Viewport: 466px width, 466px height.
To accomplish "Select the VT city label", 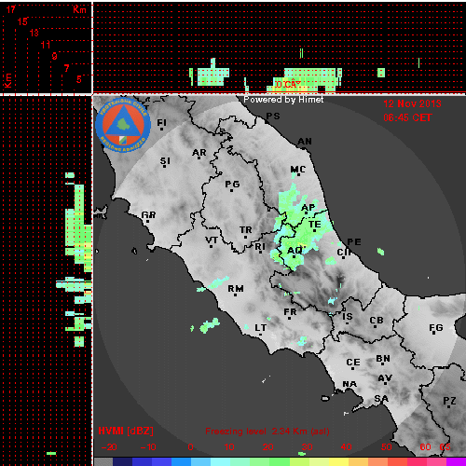I will click(x=212, y=240).
